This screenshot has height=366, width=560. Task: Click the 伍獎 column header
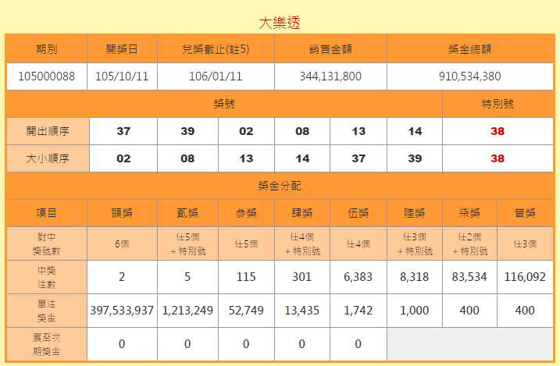coord(358,213)
